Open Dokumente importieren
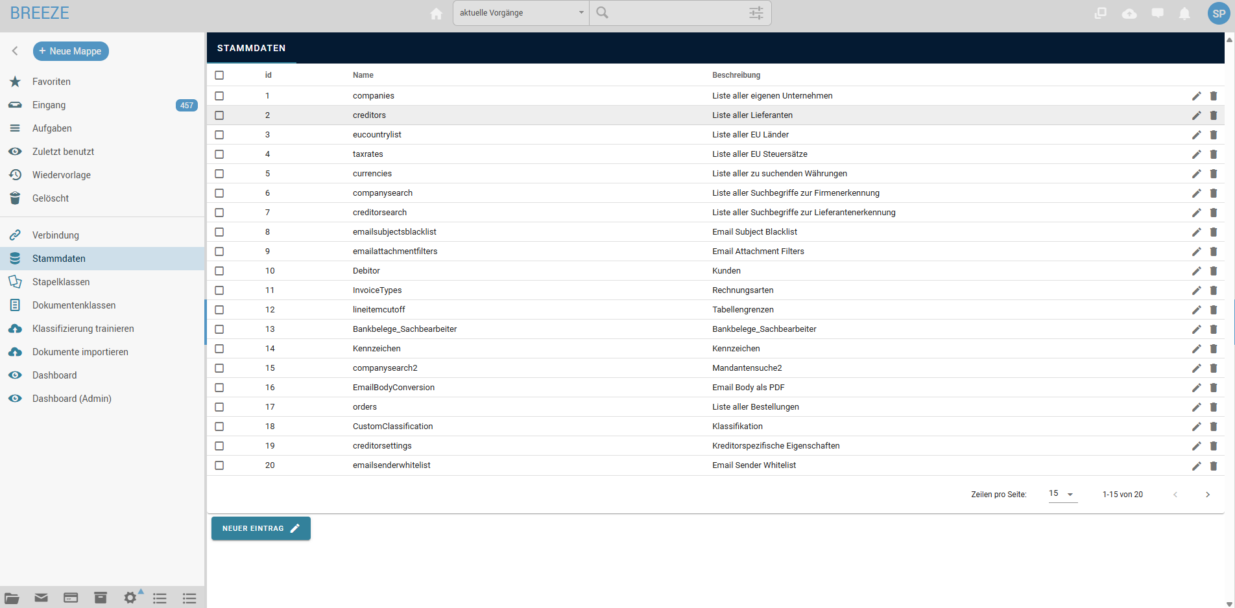This screenshot has width=1235, height=608. (102, 352)
